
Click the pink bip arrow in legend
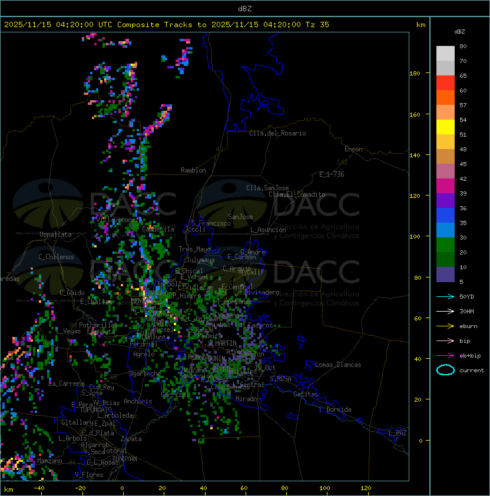[x=445, y=340]
